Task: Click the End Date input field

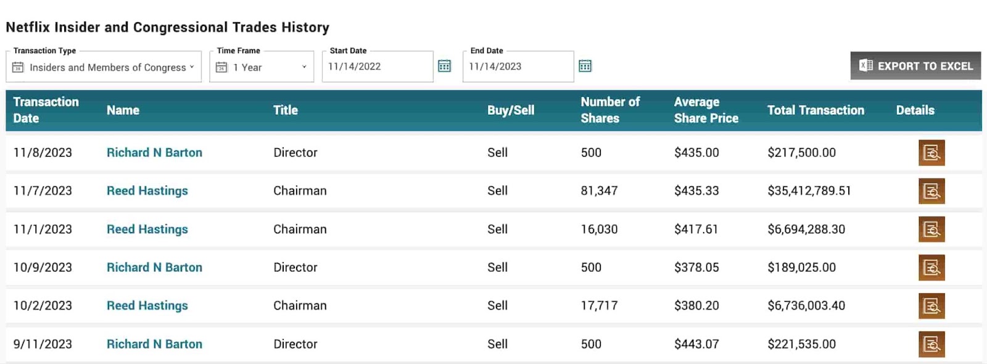Action: click(517, 67)
